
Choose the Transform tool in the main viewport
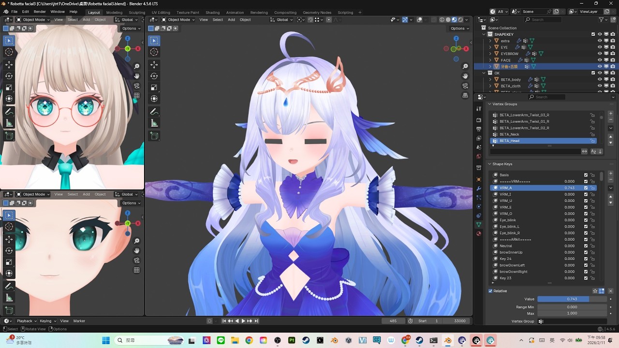(154, 99)
